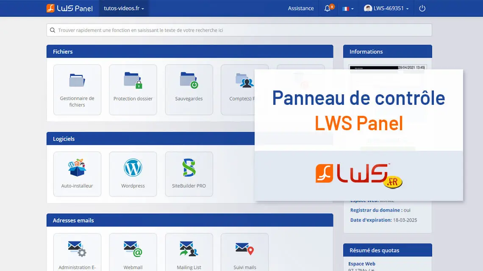Open the Suivi mails icon

pyautogui.click(x=244, y=252)
